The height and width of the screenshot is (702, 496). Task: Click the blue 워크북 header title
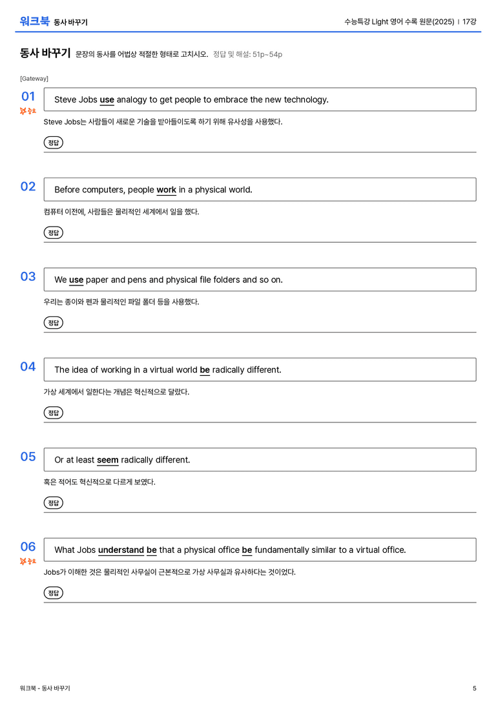click(34, 21)
